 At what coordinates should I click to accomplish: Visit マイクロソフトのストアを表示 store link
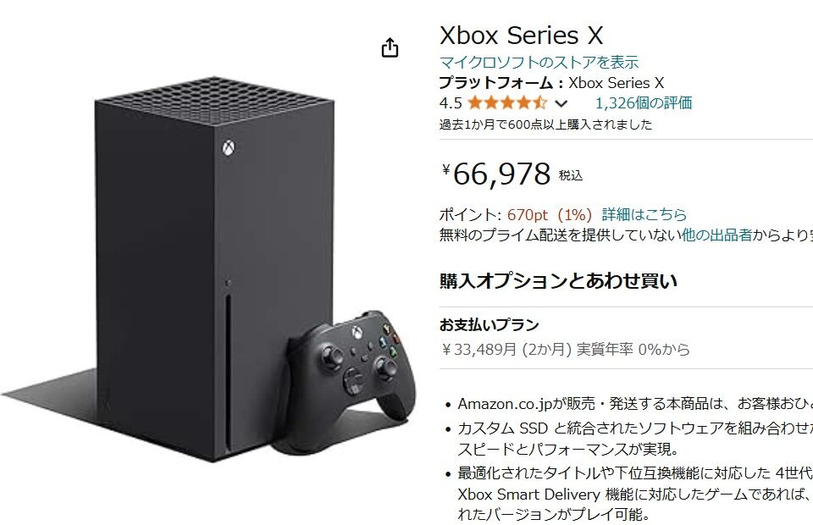pos(539,62)
